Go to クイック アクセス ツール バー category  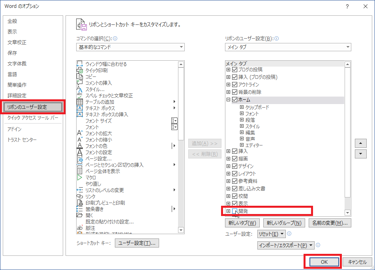coord(33,118)
